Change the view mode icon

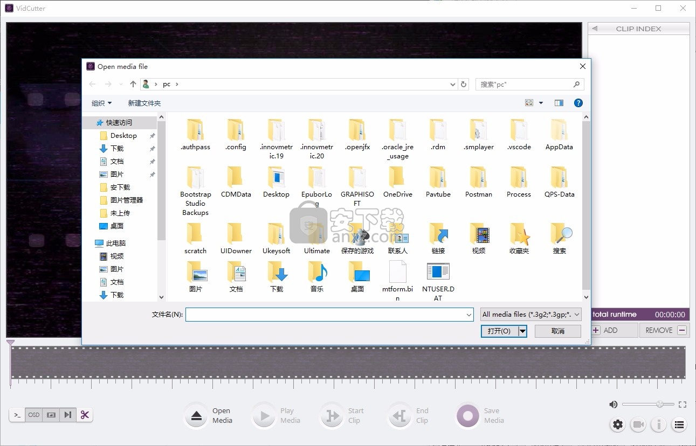pos(529,103)
